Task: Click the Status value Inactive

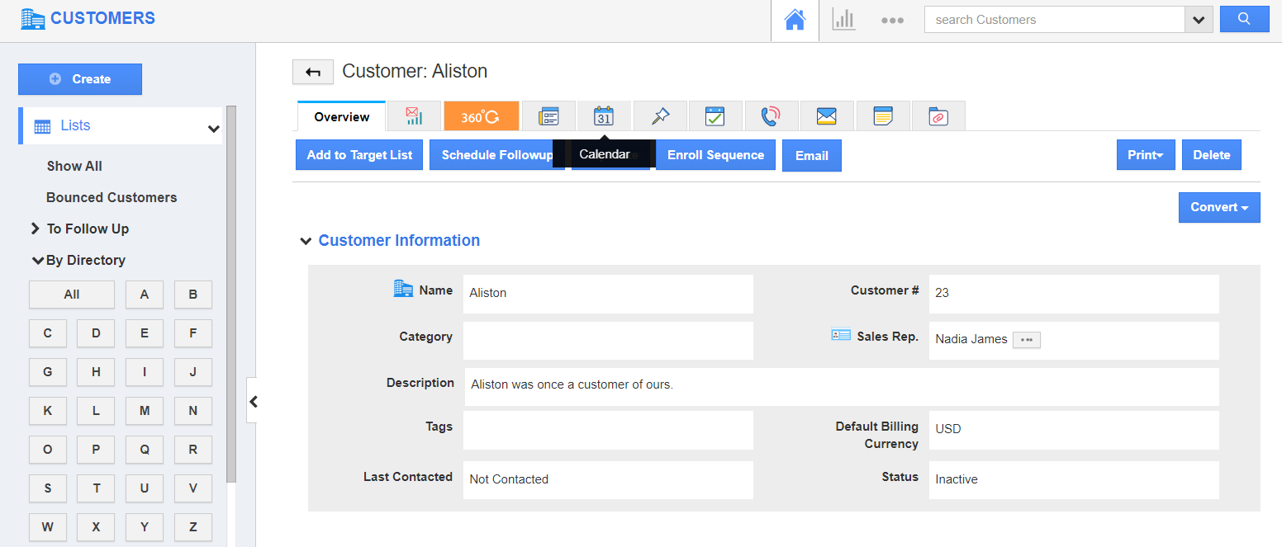Action: (957, 479)
